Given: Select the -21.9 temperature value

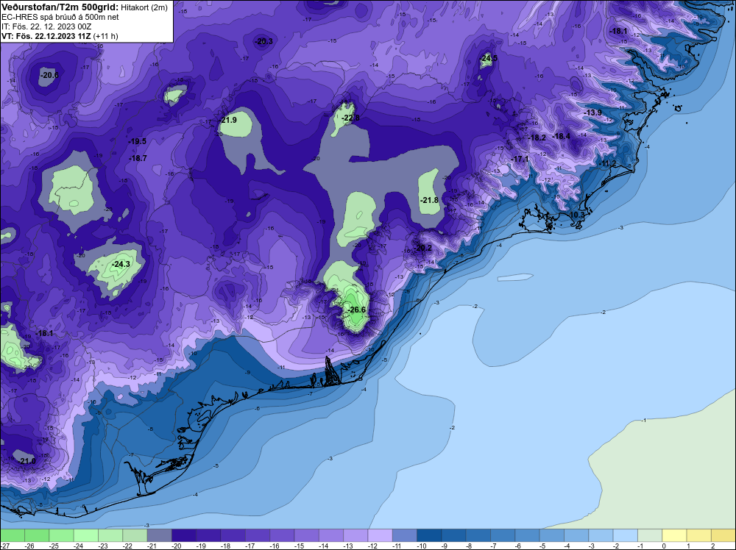Looking at the screenshot, I should click(x=228, y=120).
